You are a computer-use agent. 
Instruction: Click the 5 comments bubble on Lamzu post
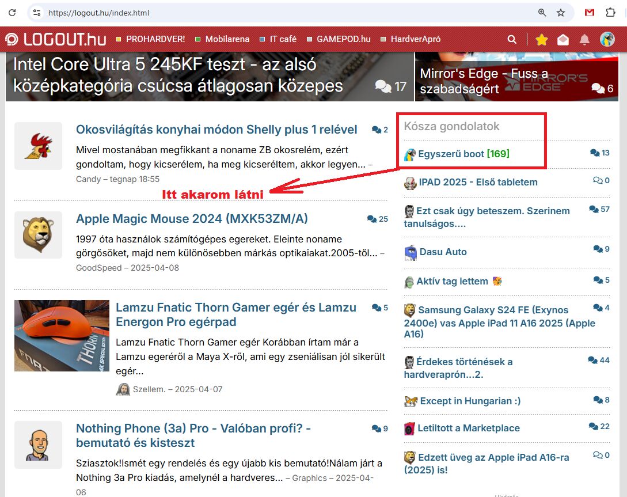click(x=380, y=308)
